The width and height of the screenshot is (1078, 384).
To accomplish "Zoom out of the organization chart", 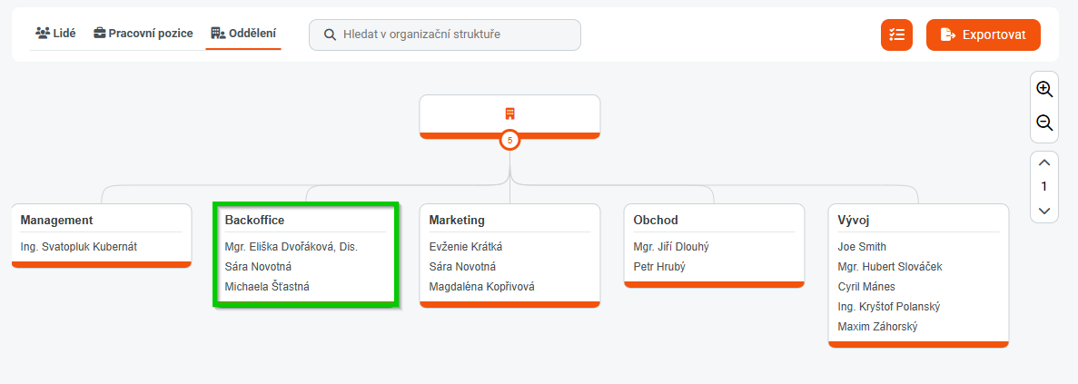I will point(1044,123).
